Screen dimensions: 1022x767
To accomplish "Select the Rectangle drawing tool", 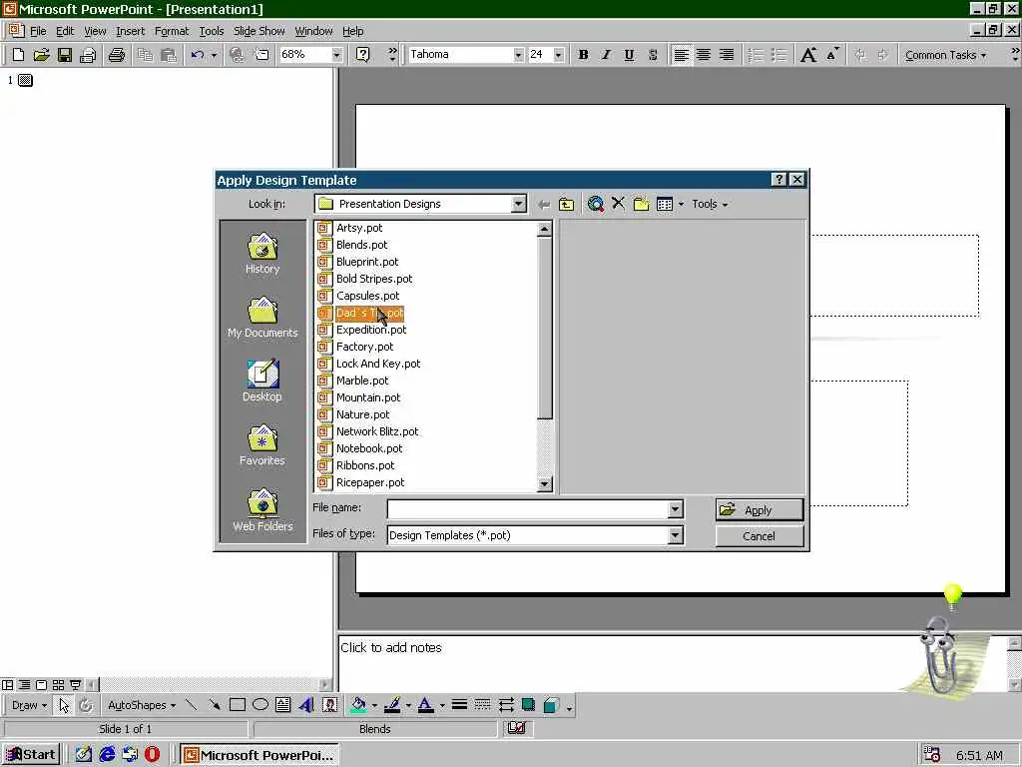I will pyautogui.click(x=238, y=705).
